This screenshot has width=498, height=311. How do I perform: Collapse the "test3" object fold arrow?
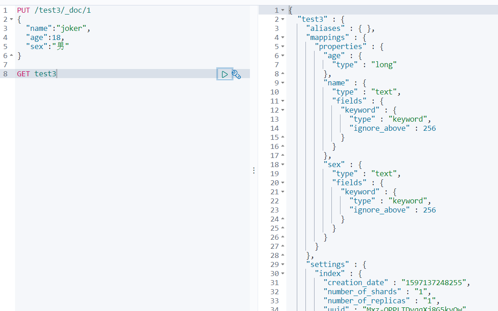[283, 20]
